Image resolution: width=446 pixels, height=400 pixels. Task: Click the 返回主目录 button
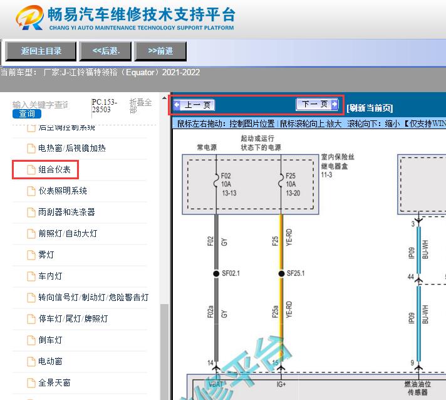point(41,51)
